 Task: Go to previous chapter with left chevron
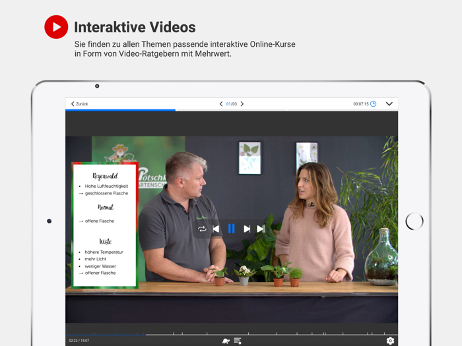[221, 104]
